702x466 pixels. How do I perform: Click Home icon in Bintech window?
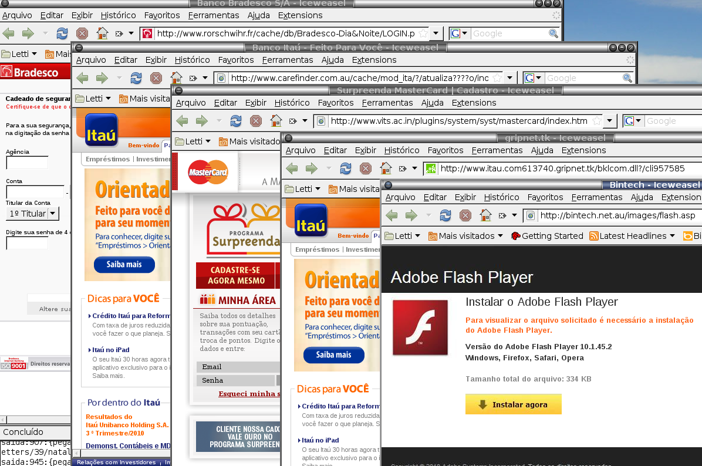point(486,215)
